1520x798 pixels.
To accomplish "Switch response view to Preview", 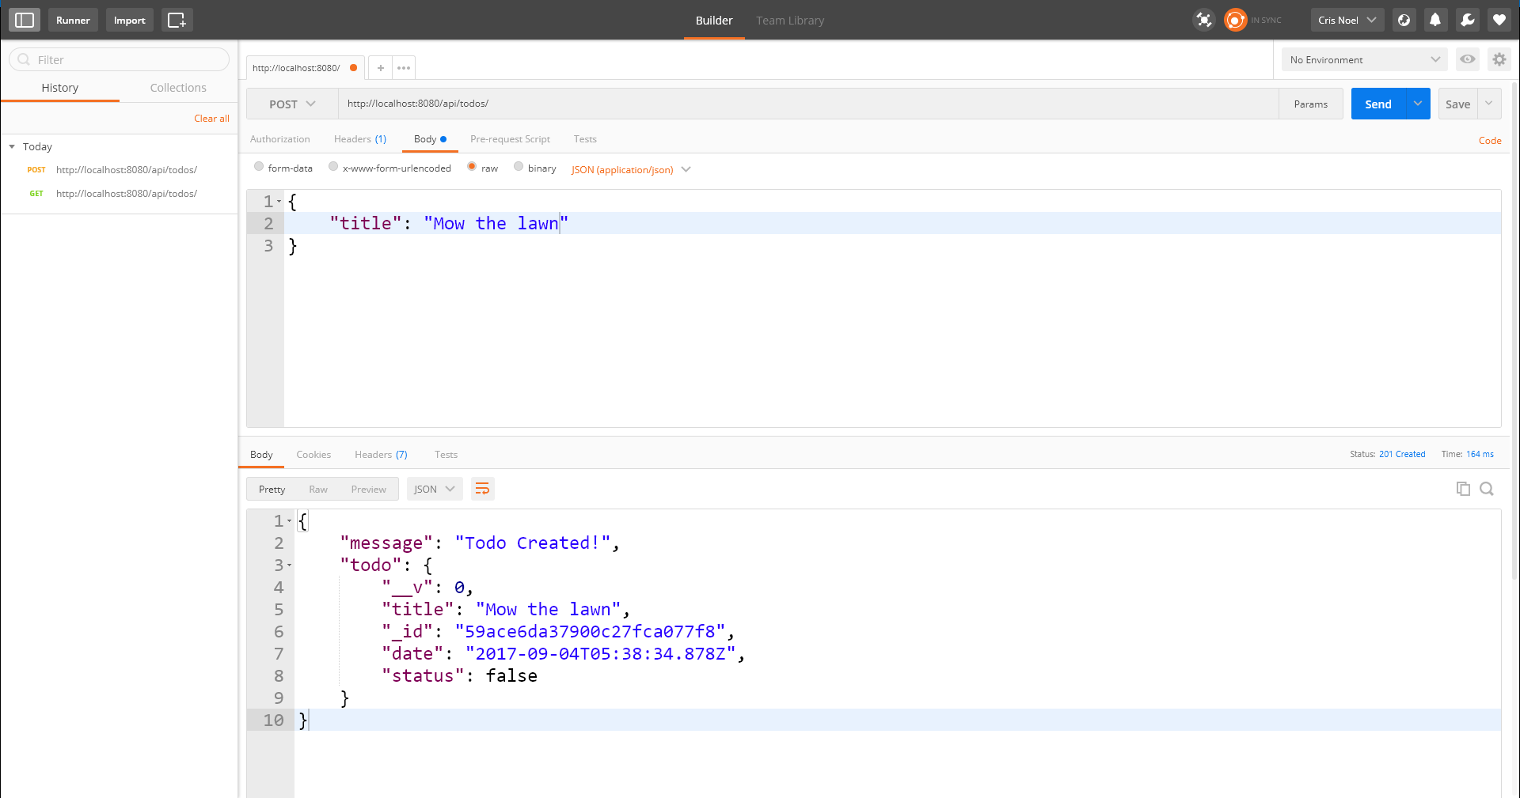I will pos(369,490).
